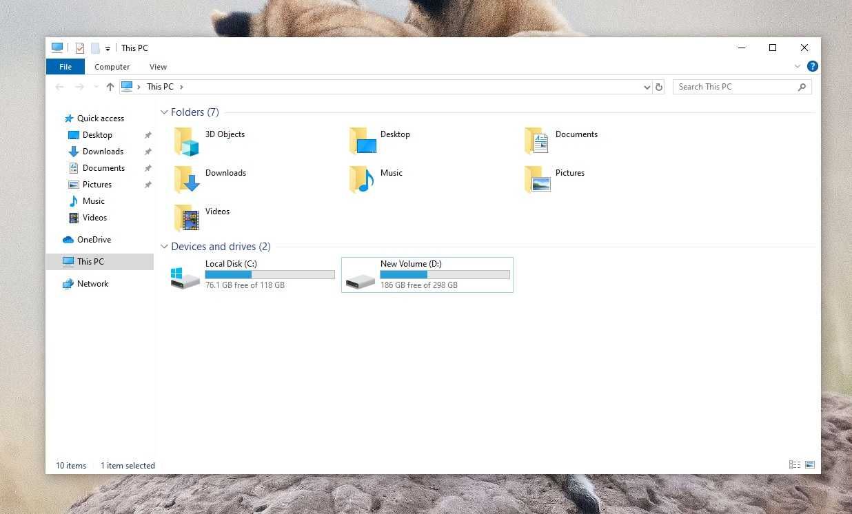The width and height of the screenshot is (852, 514).
Task: Click the Back navigation arrow
Action: point(60,87)
